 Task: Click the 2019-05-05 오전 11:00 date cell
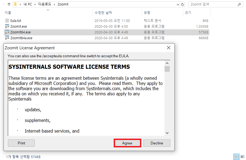coord(112,21)
